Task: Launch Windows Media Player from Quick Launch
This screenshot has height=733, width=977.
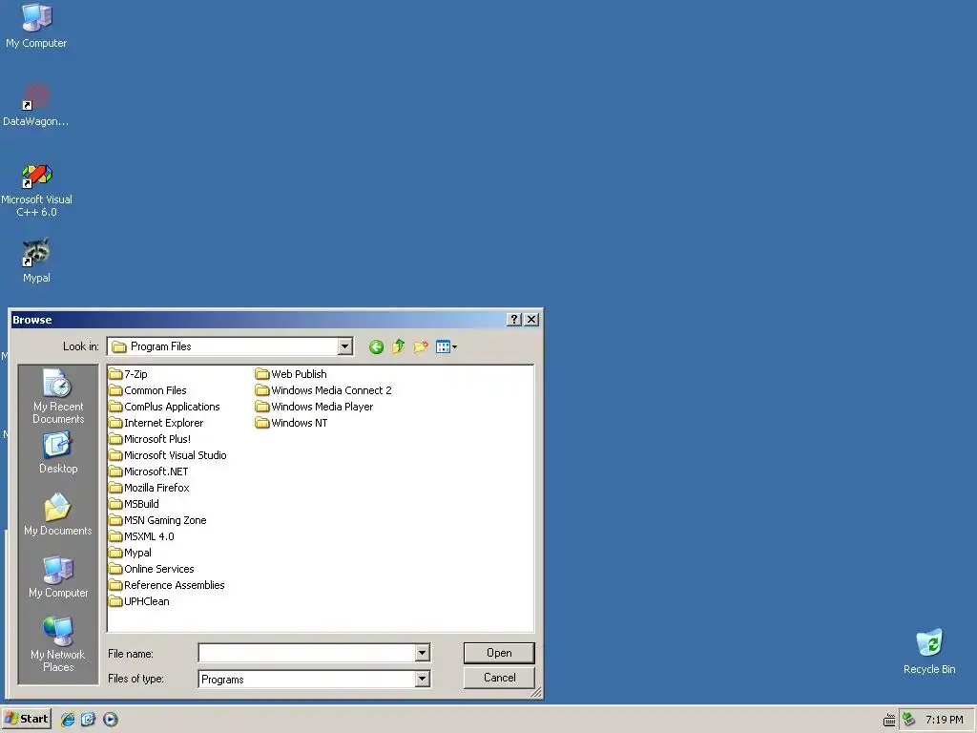Action: pyautogui.click(x=110, y=720)
